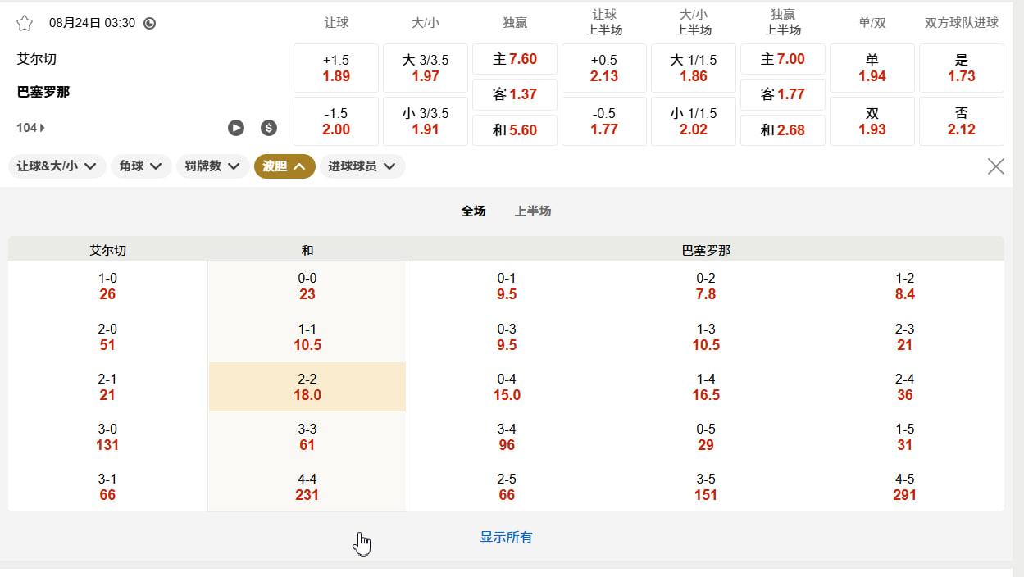The image size is (1024, 577).
Task: Select first-half handicap +0.5 odds 2.13
Action: pos(604,68)
